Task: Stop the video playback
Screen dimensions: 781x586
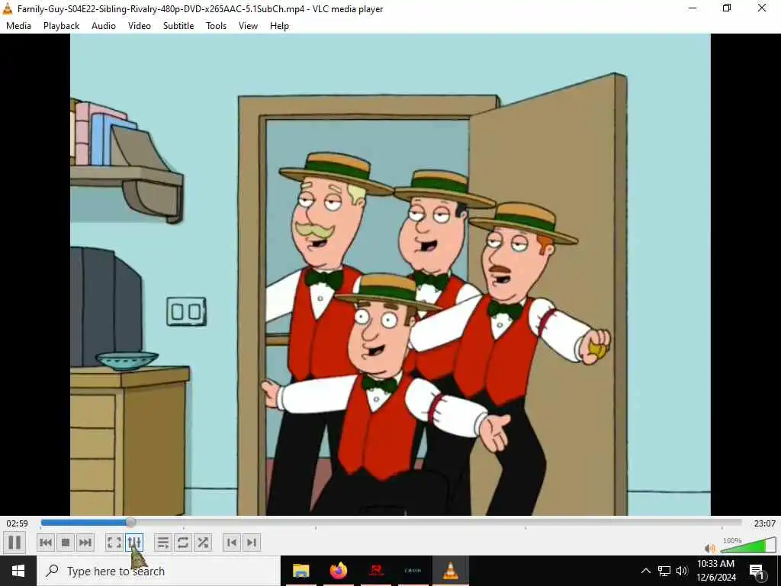Action: 66,543
